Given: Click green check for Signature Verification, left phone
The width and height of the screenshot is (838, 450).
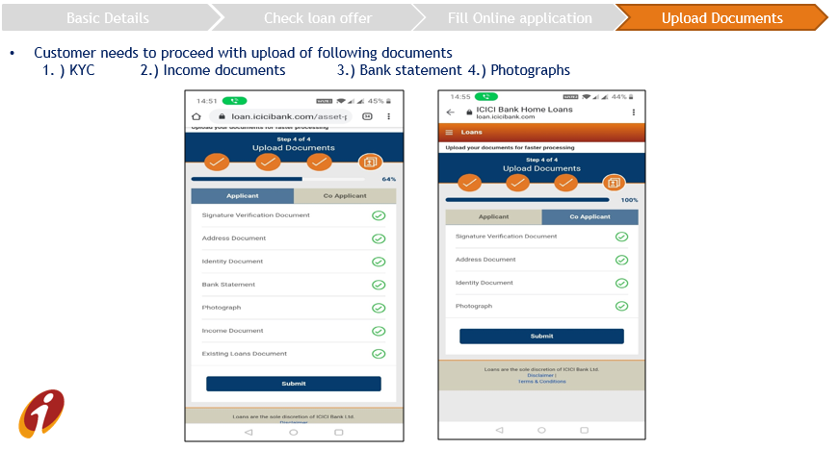Looking at the screenshot, I should [379, 215].
